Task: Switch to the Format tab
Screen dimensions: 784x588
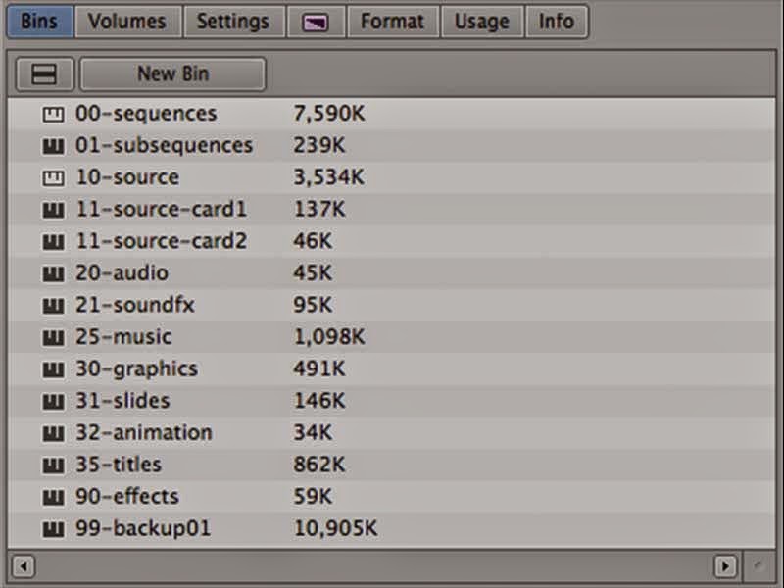Action: (x=392, y=22)
